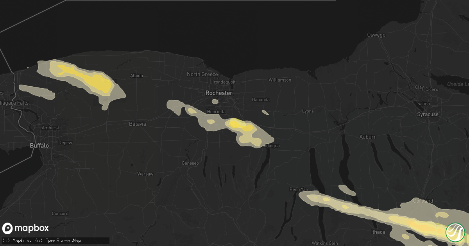Viewport: 469px width, 246px height.
Task: Click the Watkins Glen label
Action: pyautogui.click(x=325, y=243)
